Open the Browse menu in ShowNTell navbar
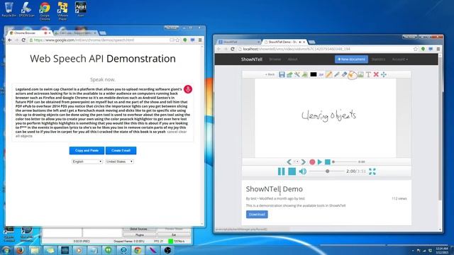This screenshot has width=454, height=255. coord(275,59)
